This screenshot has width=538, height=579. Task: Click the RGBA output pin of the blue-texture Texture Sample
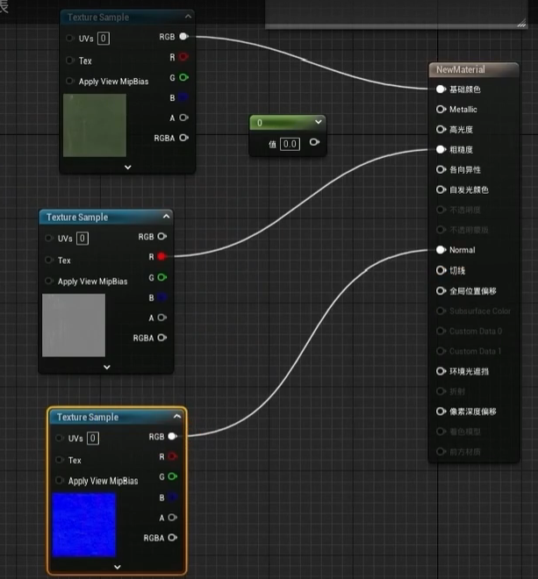coord(173,537)
